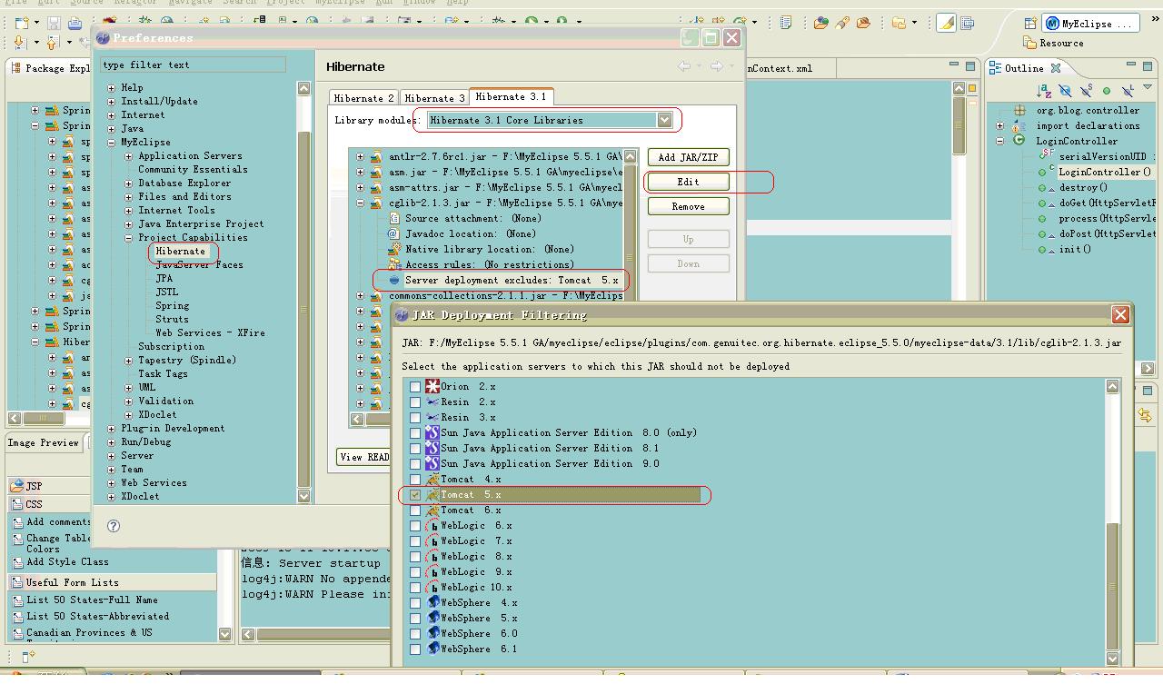Switch to the Hibernate 2 tab

(x=363, y=98)
